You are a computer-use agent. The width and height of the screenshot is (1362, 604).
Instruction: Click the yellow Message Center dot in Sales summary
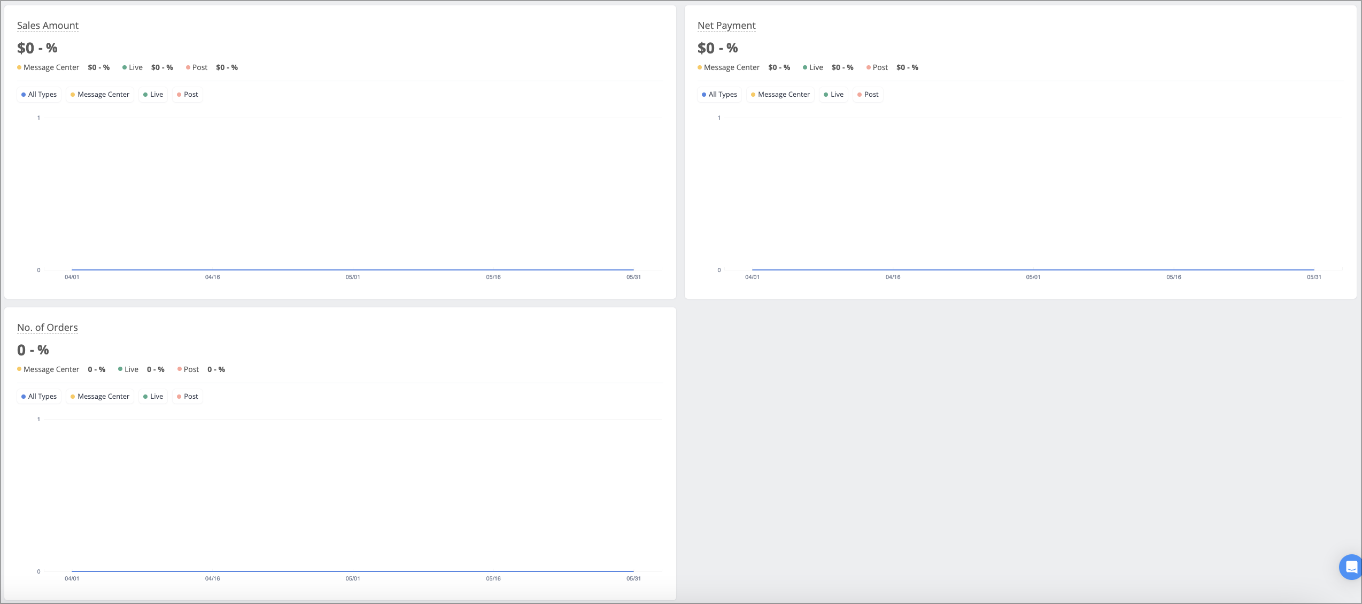point(19,67)
